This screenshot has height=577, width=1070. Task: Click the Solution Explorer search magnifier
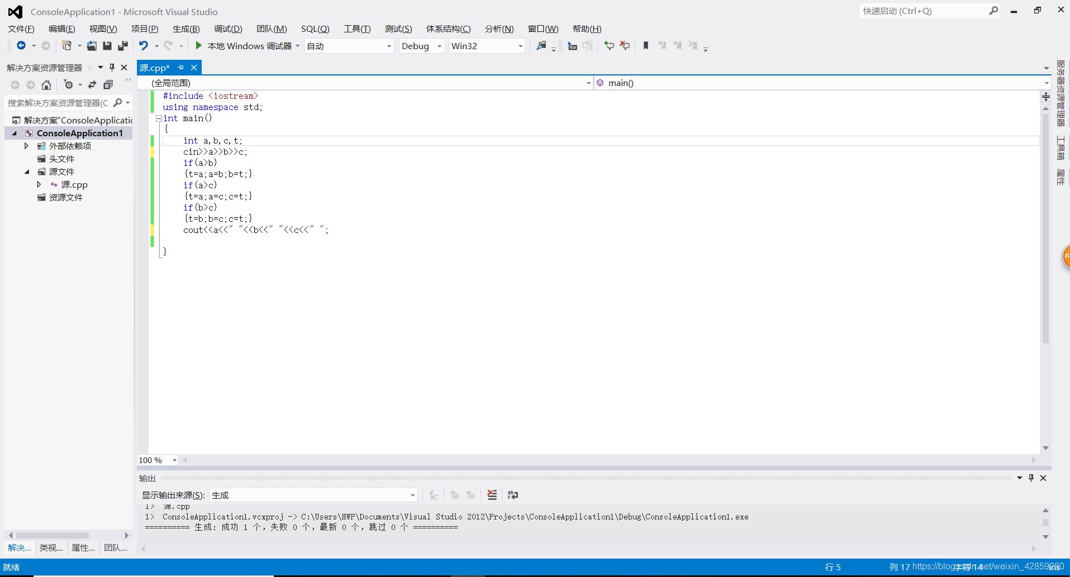117,103
